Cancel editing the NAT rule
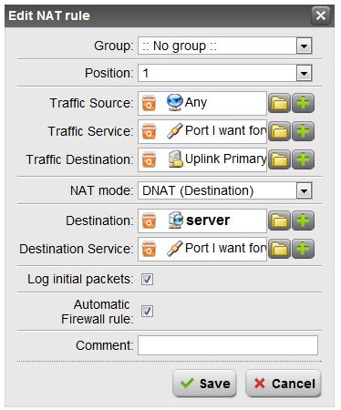 (284, 384)
